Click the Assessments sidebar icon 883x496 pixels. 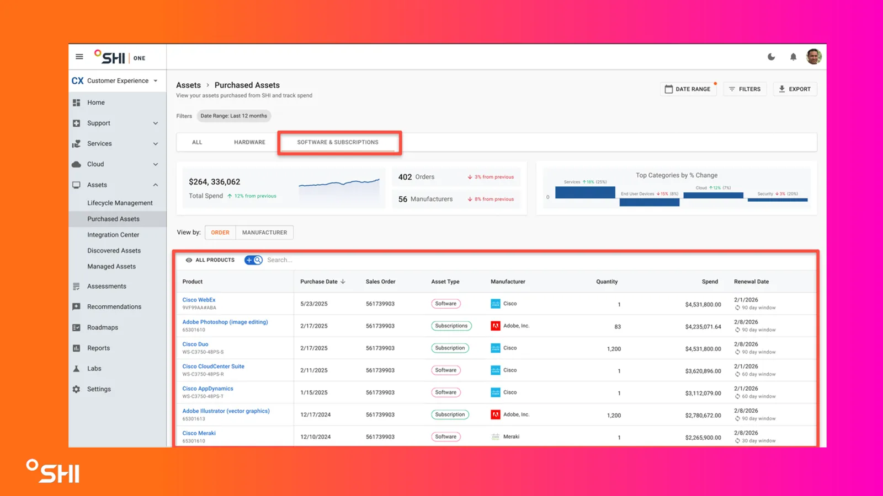click(x=77, y=287)
